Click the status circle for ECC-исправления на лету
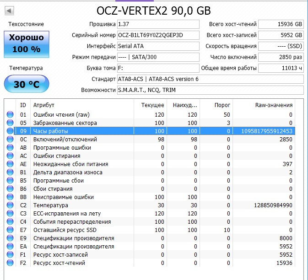This screenshot has width=308, height=280. pyautogui.click(x=10, y=214)
